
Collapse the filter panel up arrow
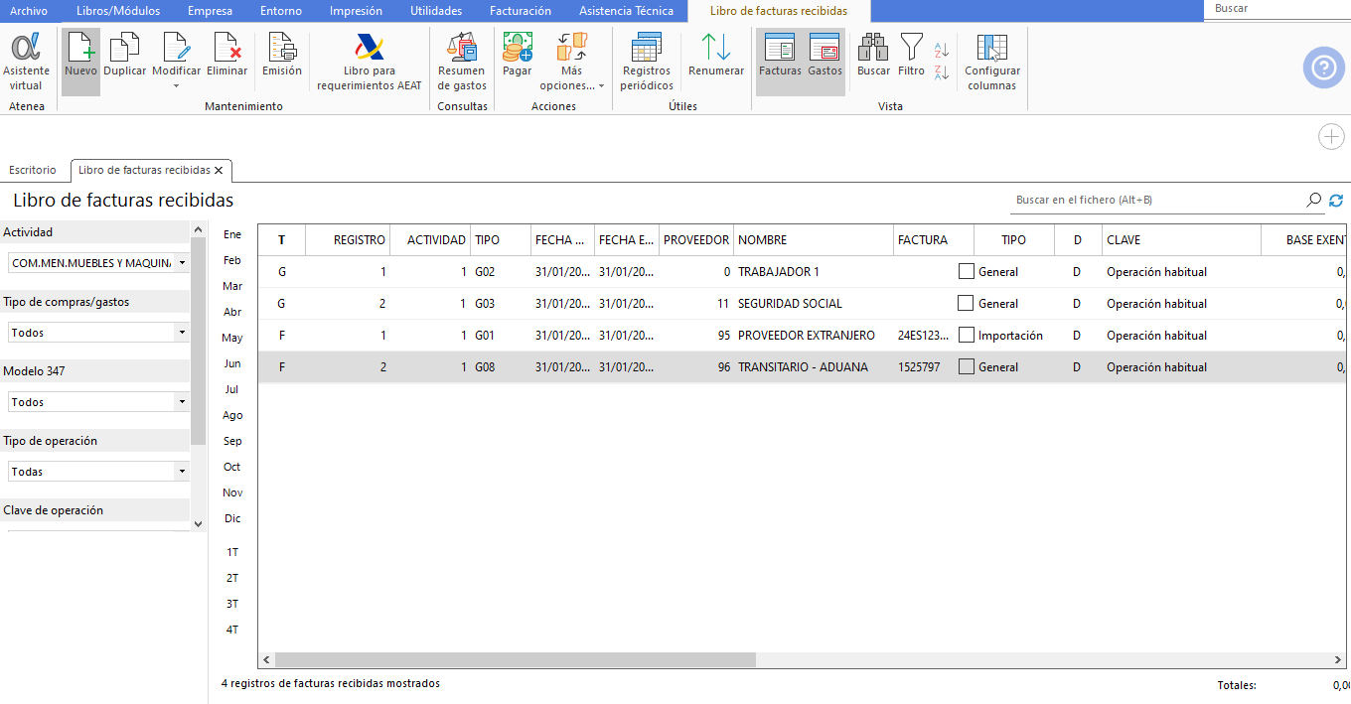[198, 230]
